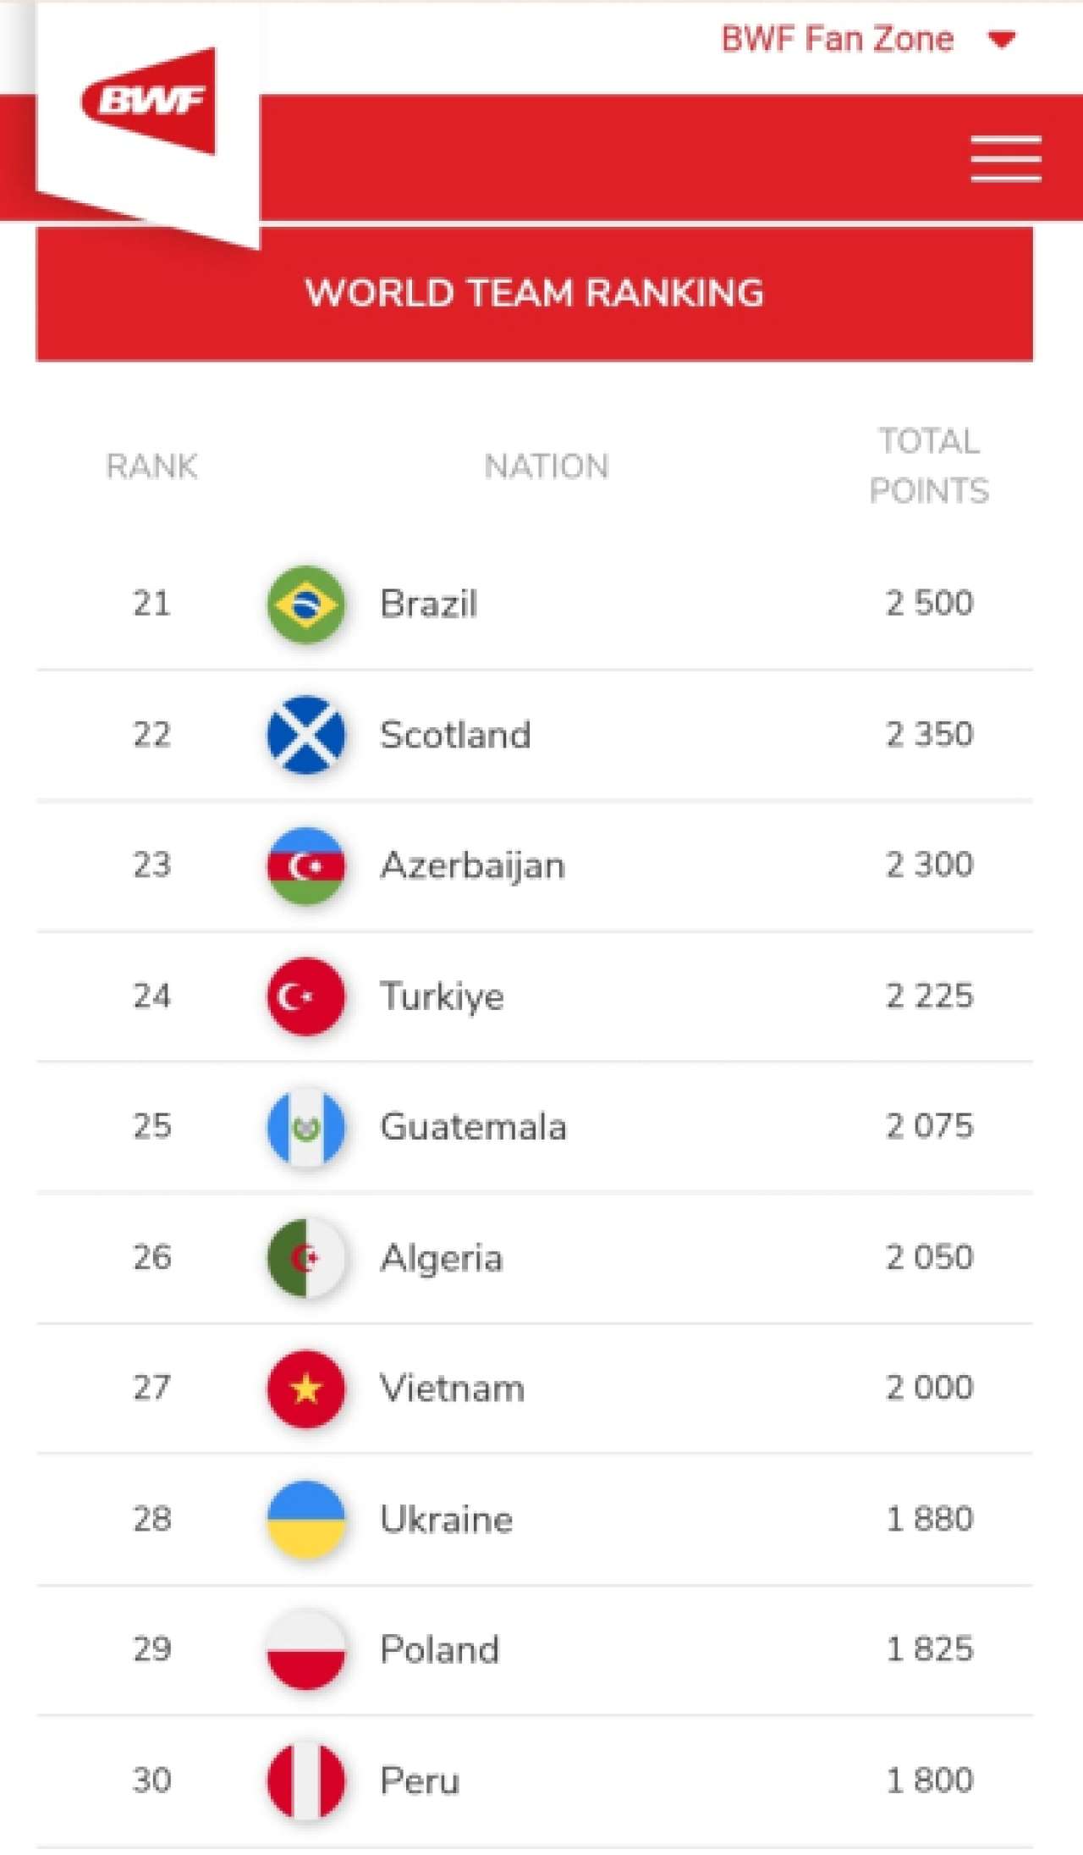
Task: Open the hamburger navigation menu
Action: pos(1005,158)
